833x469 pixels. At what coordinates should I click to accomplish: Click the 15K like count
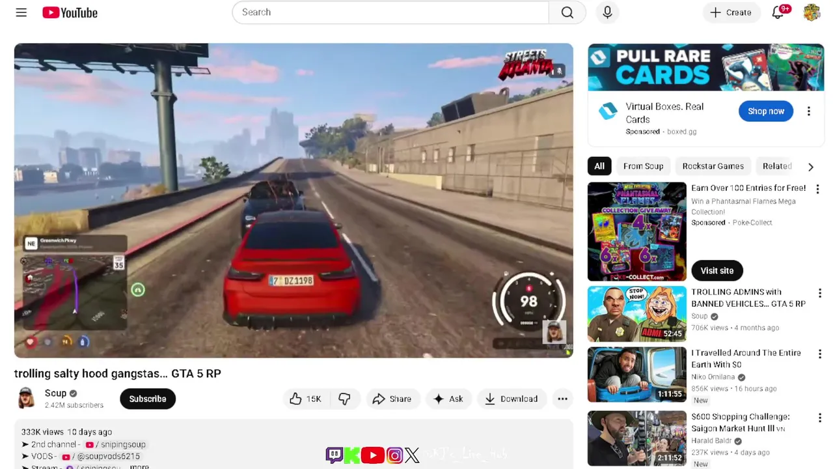[314, 399]
